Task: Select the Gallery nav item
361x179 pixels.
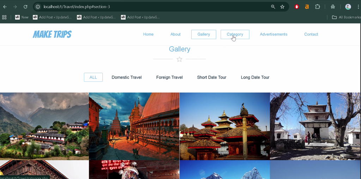Action: (x=204, y=34)
